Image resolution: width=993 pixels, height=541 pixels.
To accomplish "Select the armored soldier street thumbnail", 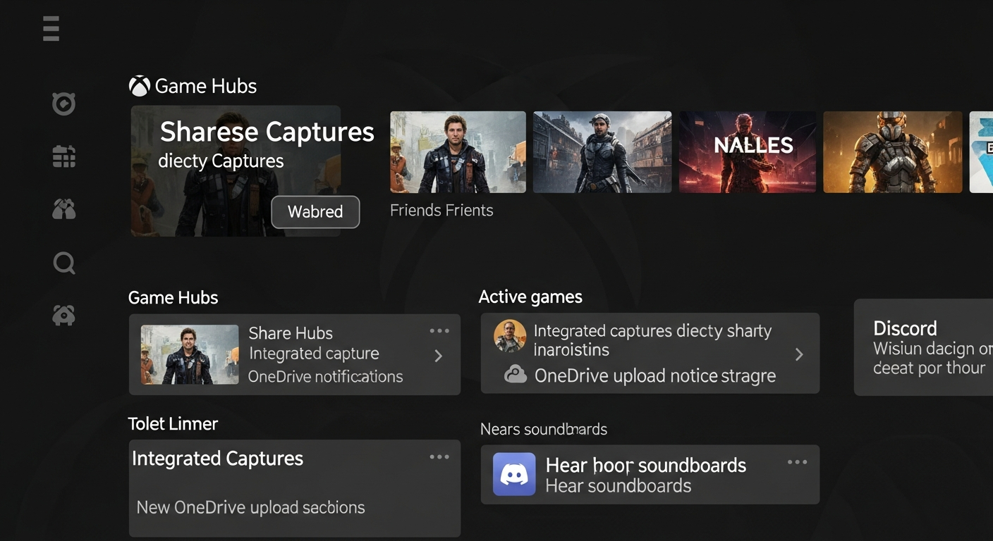I will click(x=602, y=151).
